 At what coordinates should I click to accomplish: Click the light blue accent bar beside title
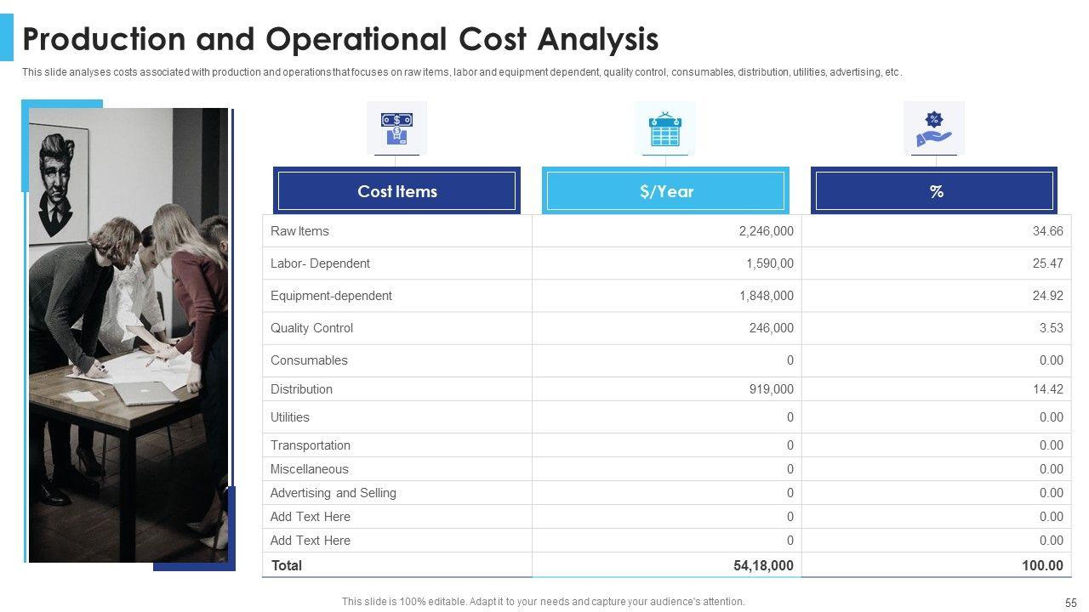pos(7,39)
